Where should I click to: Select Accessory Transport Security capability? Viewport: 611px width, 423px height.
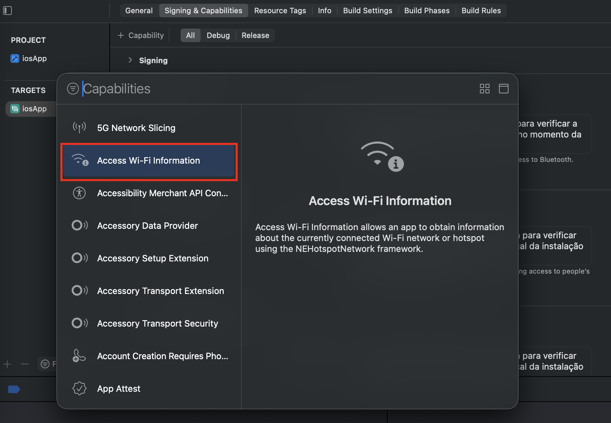[149, 323]
